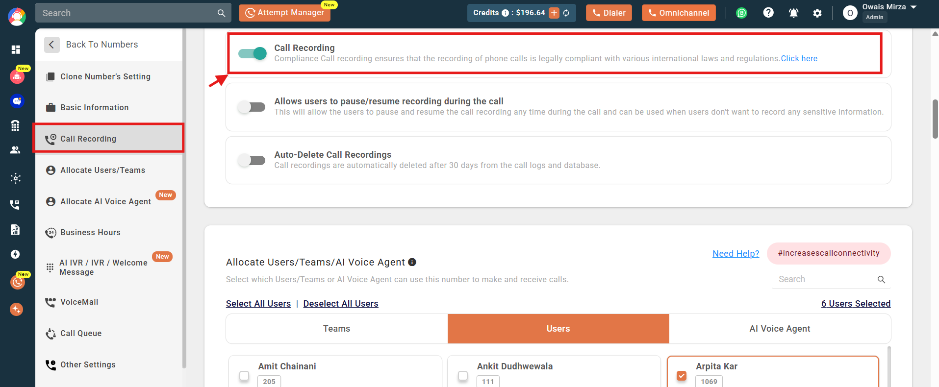Open Allocate AI Voice Agent section
Screen dimensions: 939x387
(x=109, y=201)
